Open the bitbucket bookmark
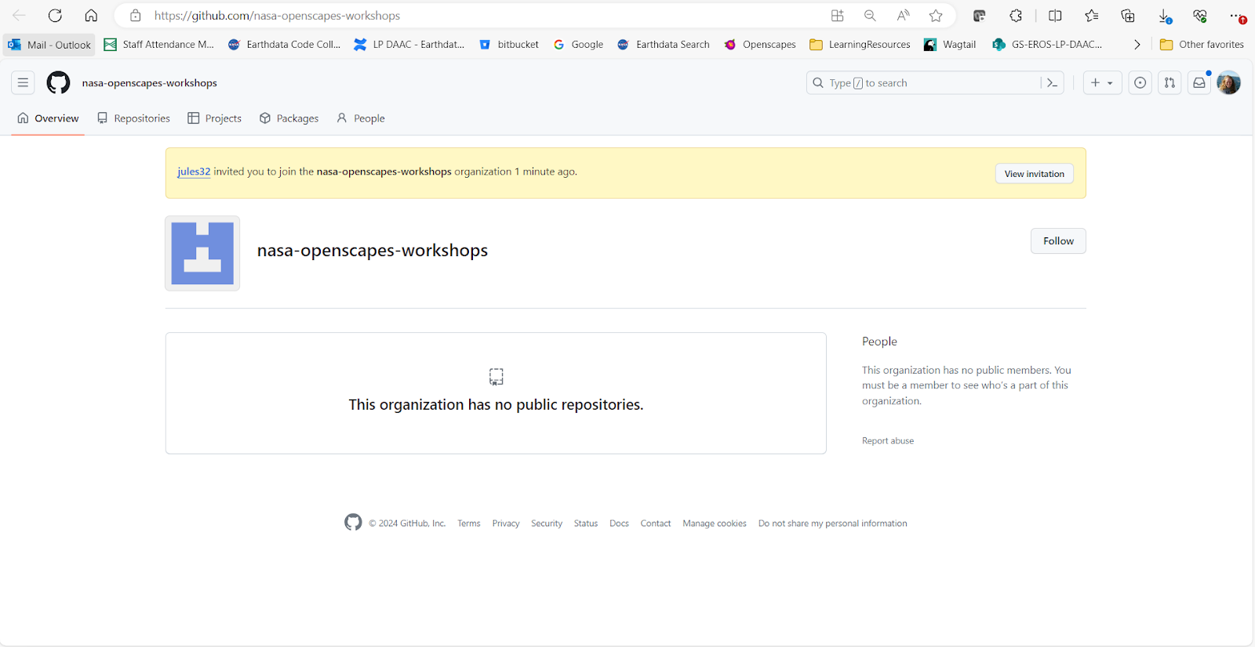The image size is (1255, 647). pyautogui.click(x=508, y=45)
